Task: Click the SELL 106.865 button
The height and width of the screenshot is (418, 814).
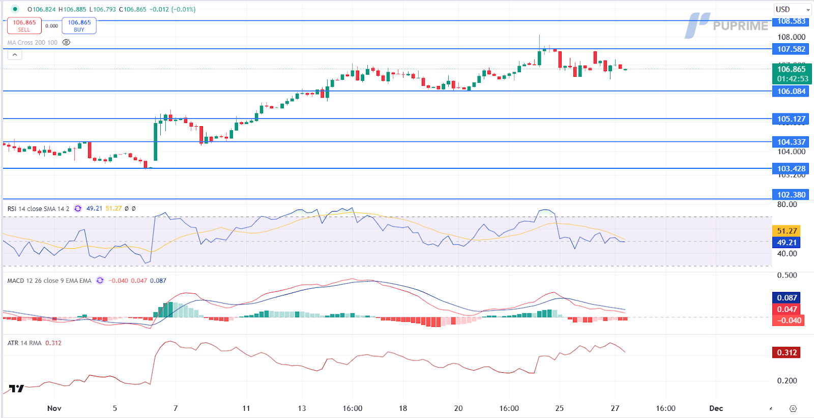Action: (24, 26)
